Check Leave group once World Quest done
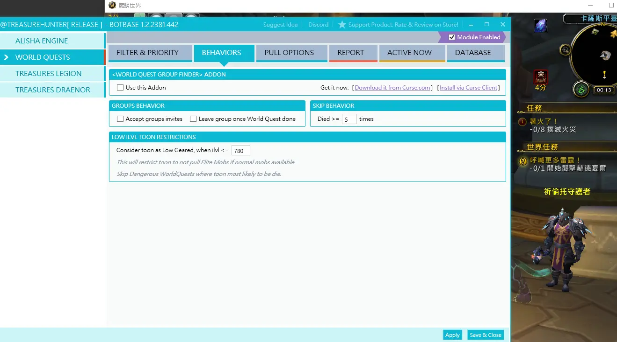617x342 pixels. 193,119
